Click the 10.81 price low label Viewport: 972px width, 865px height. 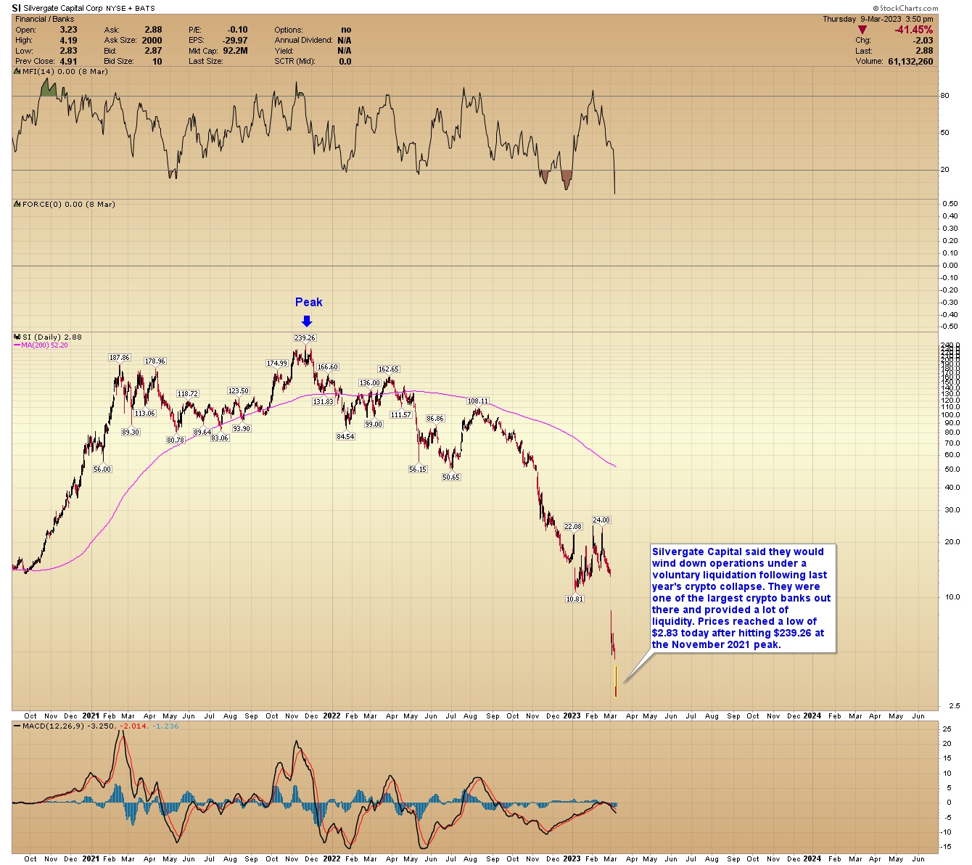[574, 599]
